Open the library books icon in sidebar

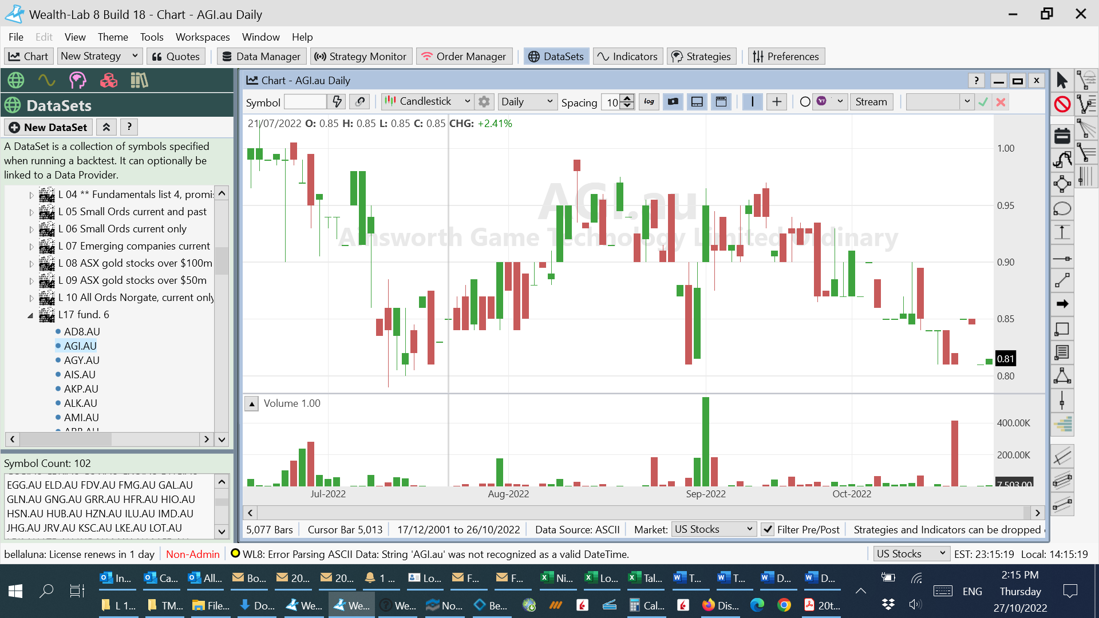(139, 80)
